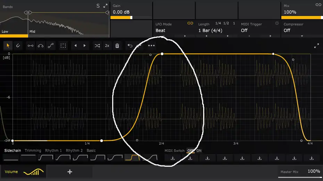Solo the band with the S button
Screen dimensions: 323x181
(x=98, y=6)
